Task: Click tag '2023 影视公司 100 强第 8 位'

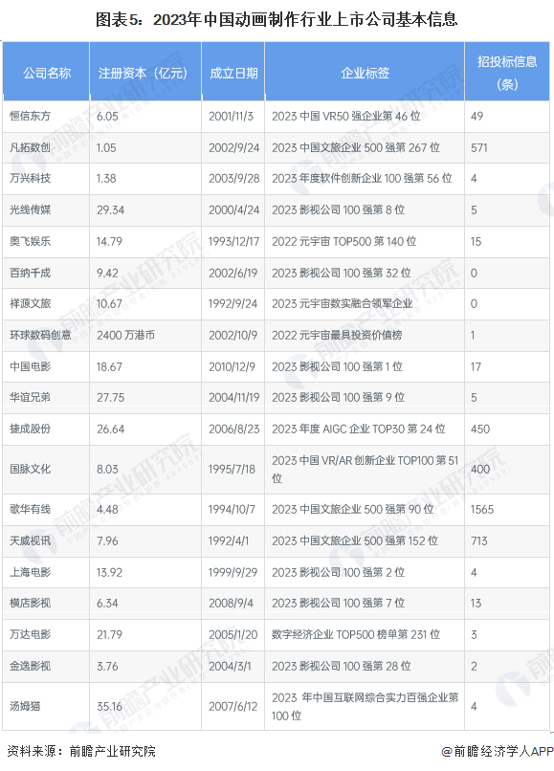Action: coord(338,209)
